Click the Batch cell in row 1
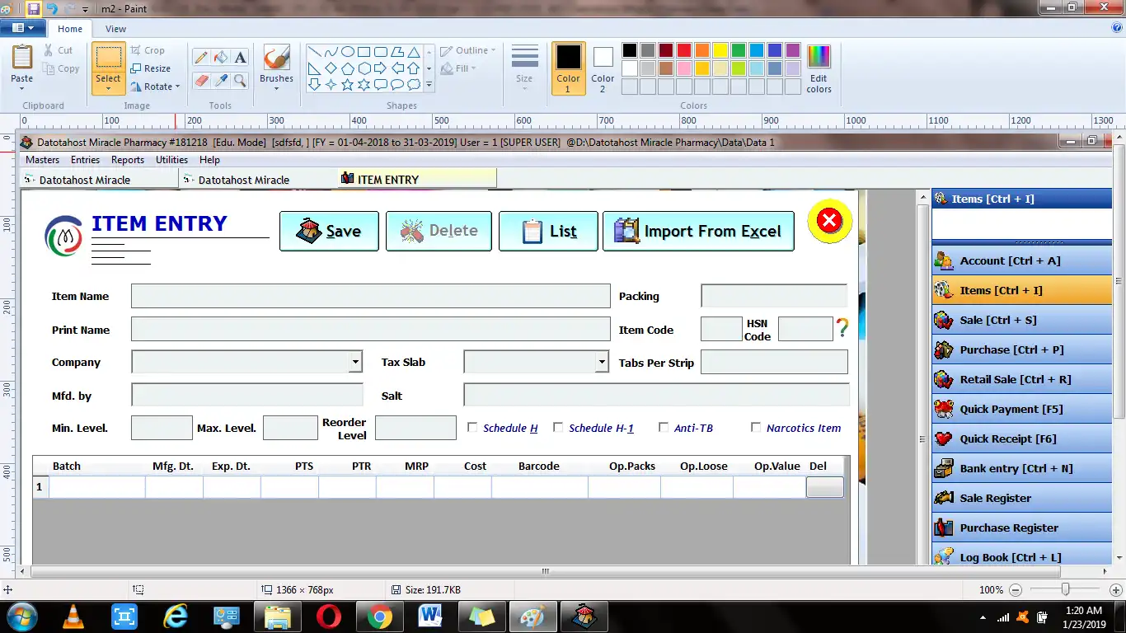 [97, 487]
